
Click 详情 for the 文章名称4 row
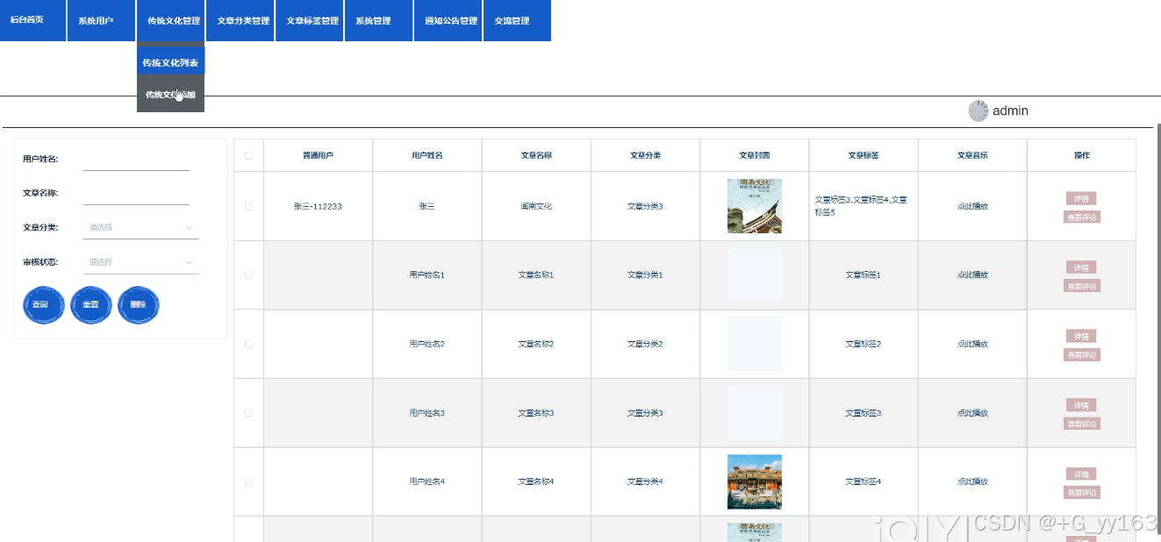coord(1081,474)
